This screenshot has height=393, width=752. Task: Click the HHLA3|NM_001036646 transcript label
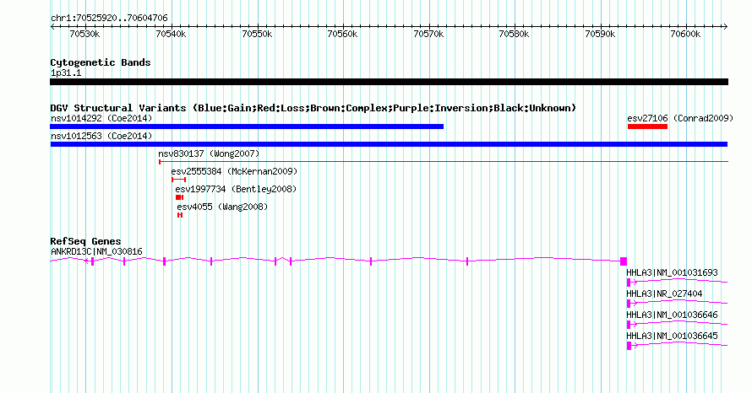point(672,315)
